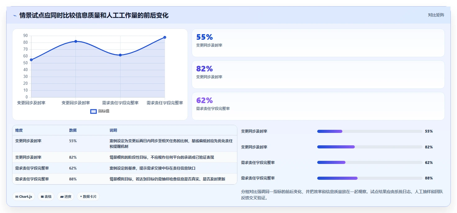
Task: Click the 55% cell in the data table
Action: tap(73, 141)
